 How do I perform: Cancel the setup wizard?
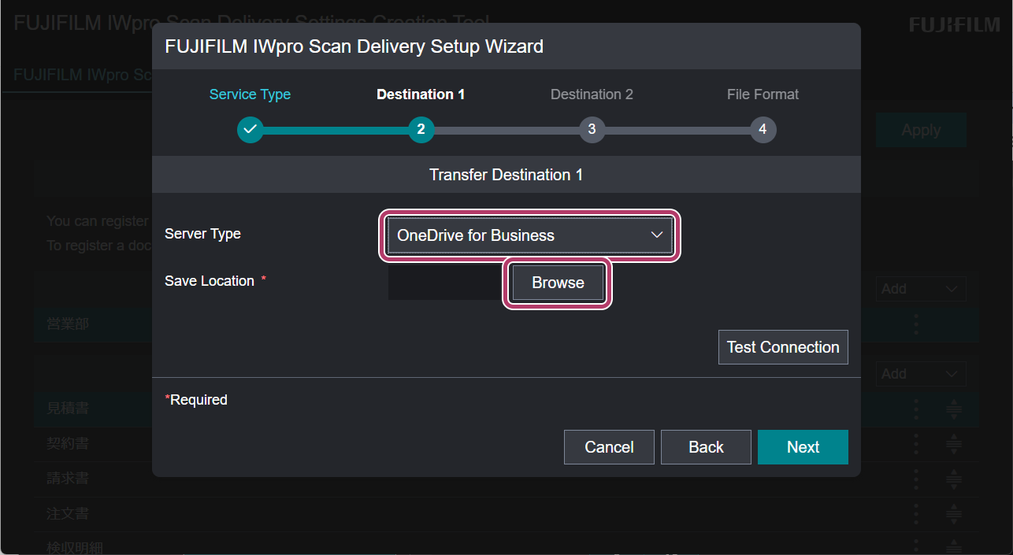tap(609, 447)
